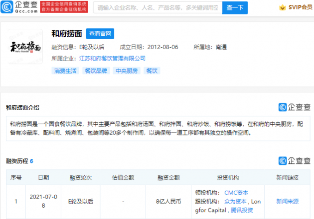Viewport: 314px width, 219px height.
Task: Click the 和府捞面介绍 section heading
Action: 22,107
